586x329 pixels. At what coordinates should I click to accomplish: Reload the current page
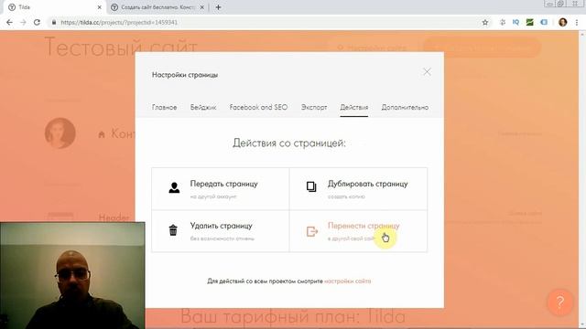[37, 22]
